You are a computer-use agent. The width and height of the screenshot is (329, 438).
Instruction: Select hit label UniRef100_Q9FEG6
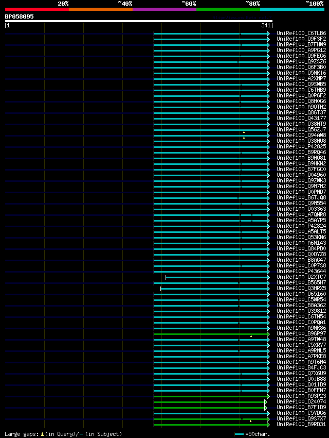pos(301,56)
